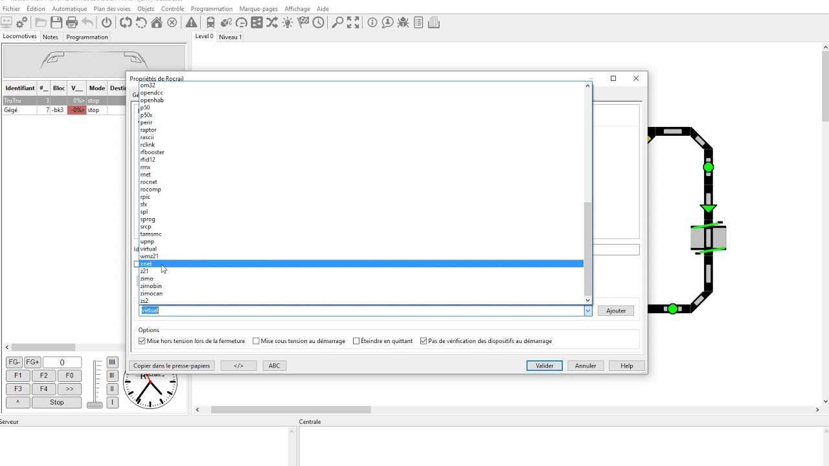Click the ABC button in the dialog
The image size is (829, 466).
pos(275,366)
